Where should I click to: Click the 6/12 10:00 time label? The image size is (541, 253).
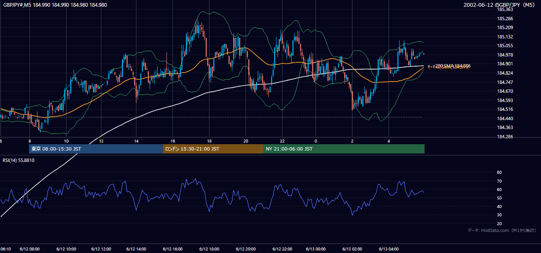tap(65, 249)
